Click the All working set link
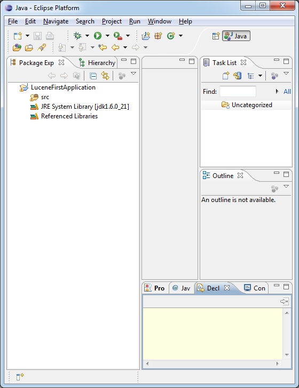Viewport: 299px width, 388px height. [287, 92]
